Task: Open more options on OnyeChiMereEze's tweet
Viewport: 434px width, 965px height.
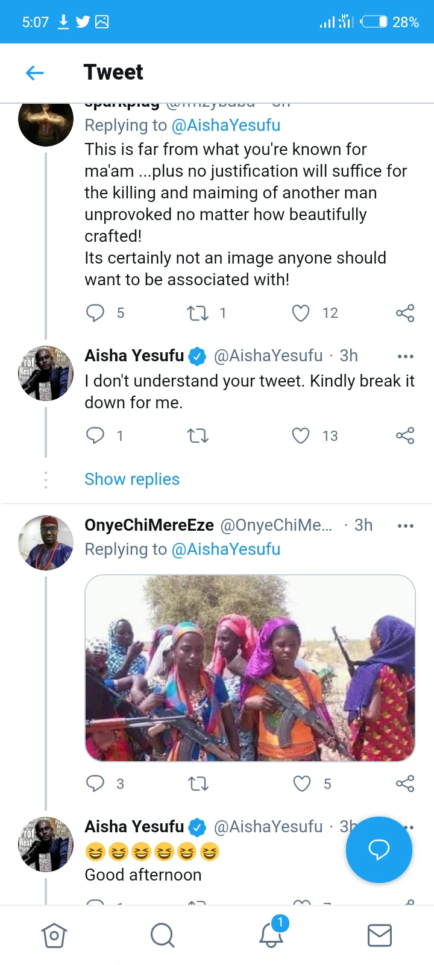Action: (x=406, y=526)
